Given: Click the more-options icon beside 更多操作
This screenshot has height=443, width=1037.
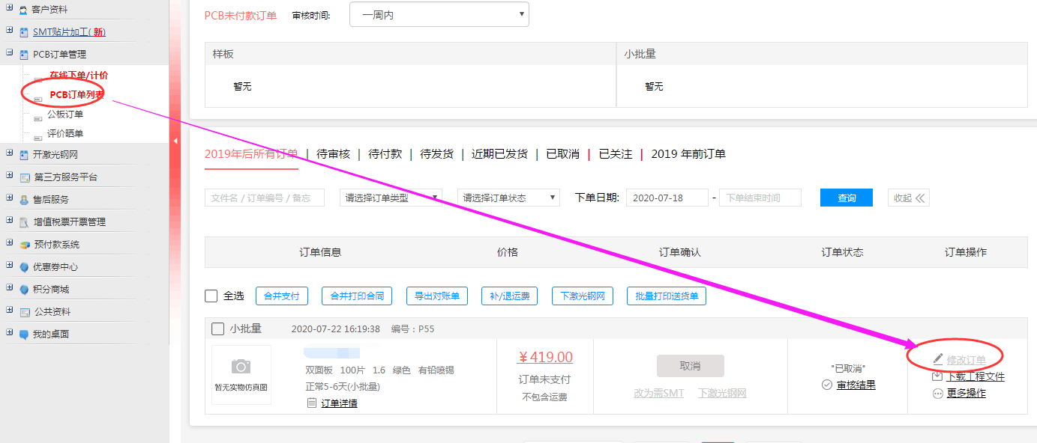Looking at the screenshot, I should (937, 394).
